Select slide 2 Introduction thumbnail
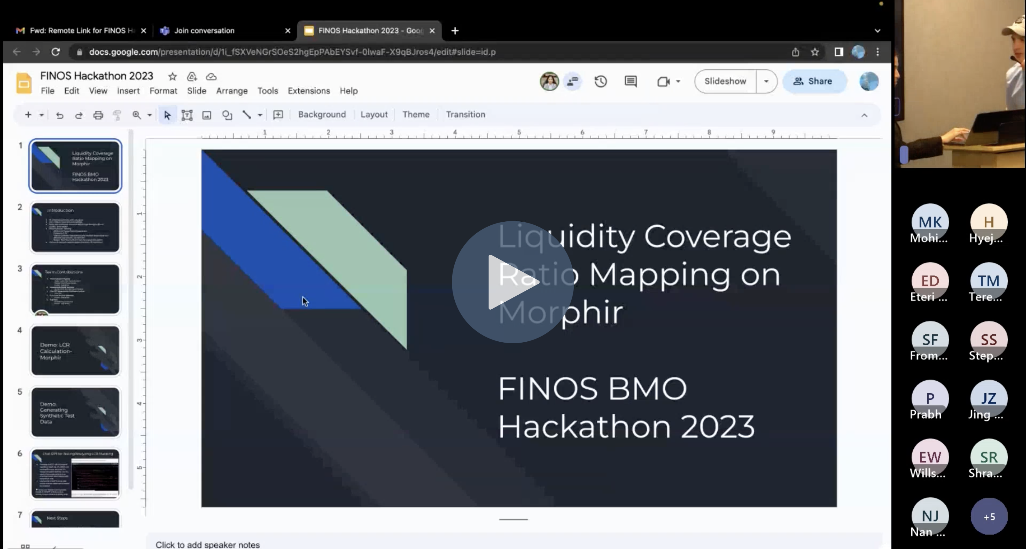 tap(75, 227)
